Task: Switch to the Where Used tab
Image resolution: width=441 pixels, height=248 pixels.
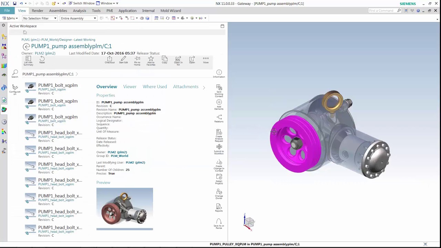Action: [155, 87]
